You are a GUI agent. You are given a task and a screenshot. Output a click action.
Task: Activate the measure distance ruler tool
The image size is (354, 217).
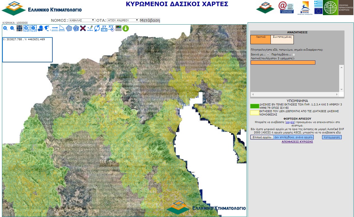click(x=55, y=28)
